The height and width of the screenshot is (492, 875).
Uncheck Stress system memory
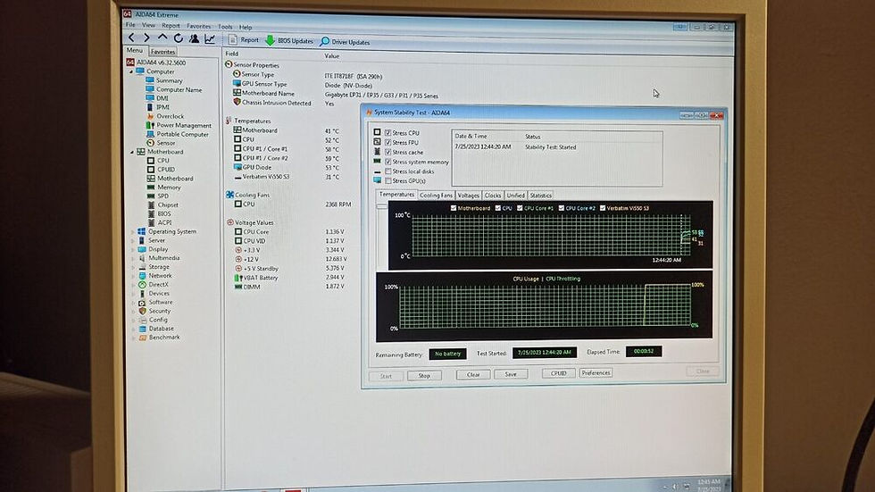point(387,162)
